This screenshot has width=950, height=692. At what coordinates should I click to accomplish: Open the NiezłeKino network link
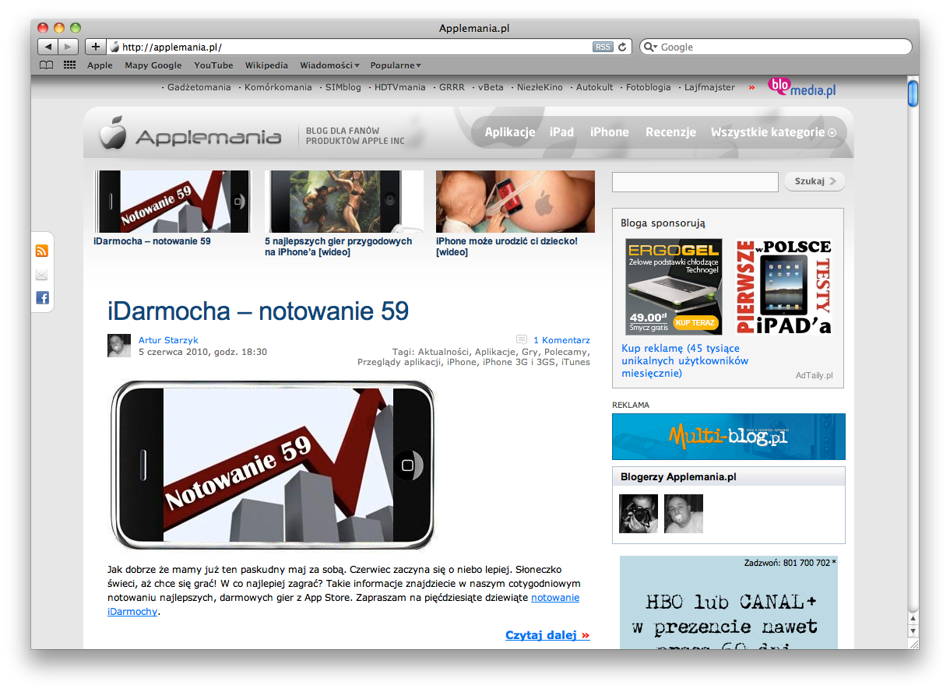click(x=540, y=87)
